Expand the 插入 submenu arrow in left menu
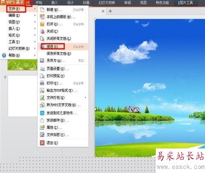 pyautogui.click(x=35, y=29)
